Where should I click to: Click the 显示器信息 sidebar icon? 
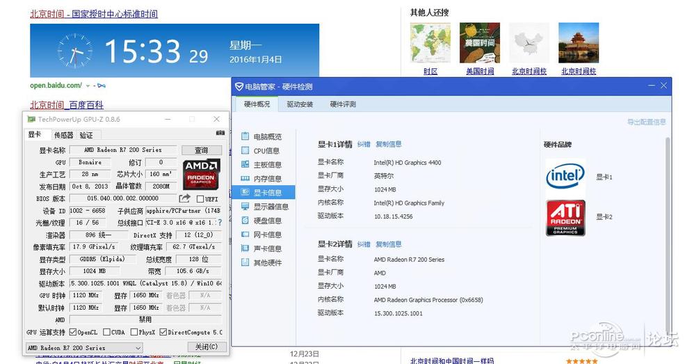[245, 206]
